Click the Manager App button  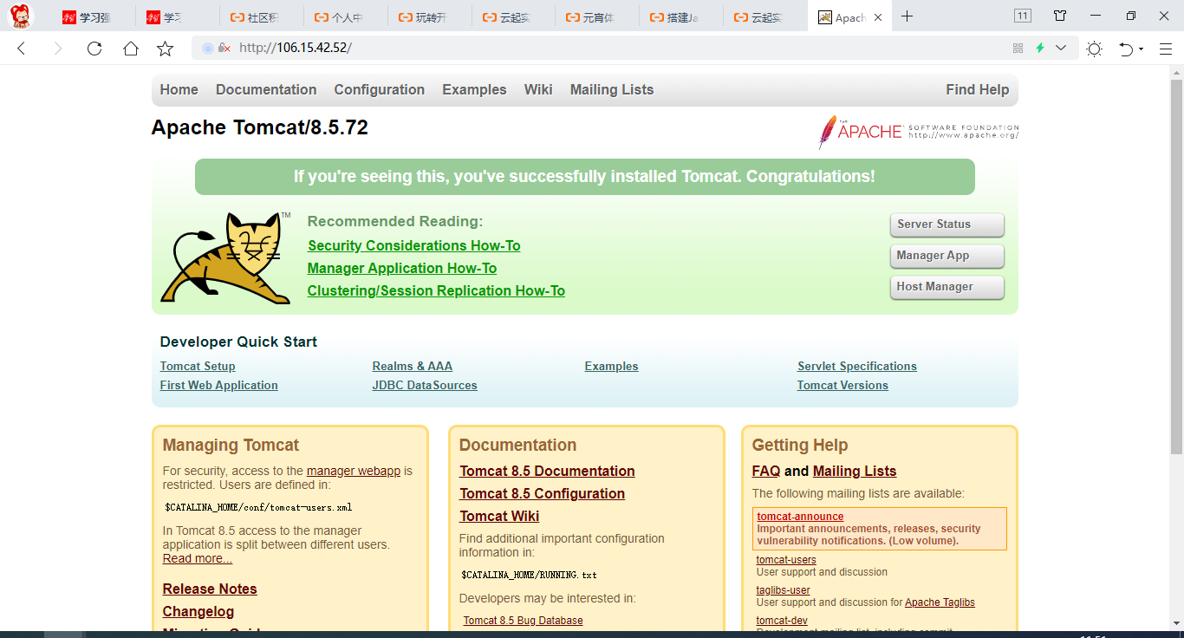point(947,256)
